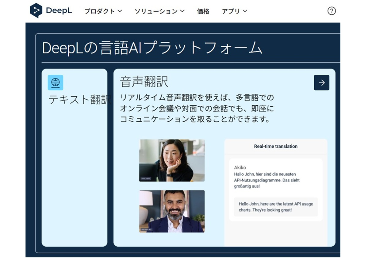
Task: Select the テキスト翻訳 card title
Action: [x=79, y=100]
